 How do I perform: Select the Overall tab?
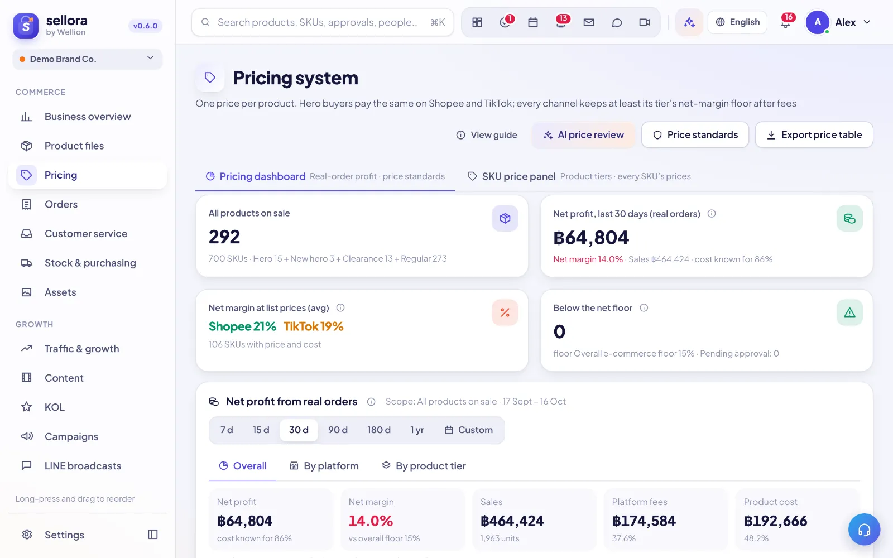tap(243, 466)
